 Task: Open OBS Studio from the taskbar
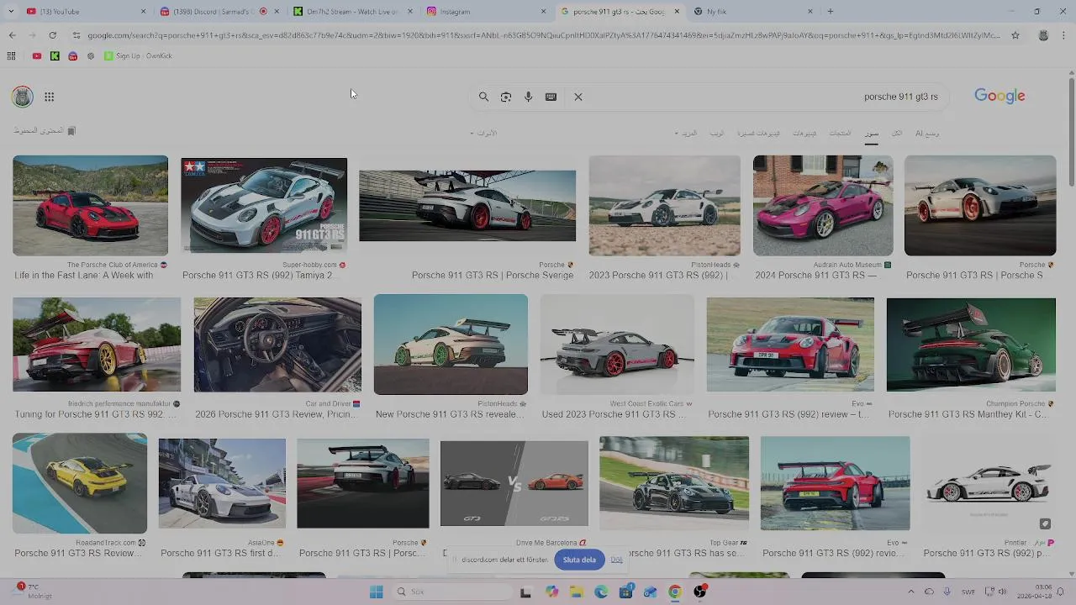point(699,592)
